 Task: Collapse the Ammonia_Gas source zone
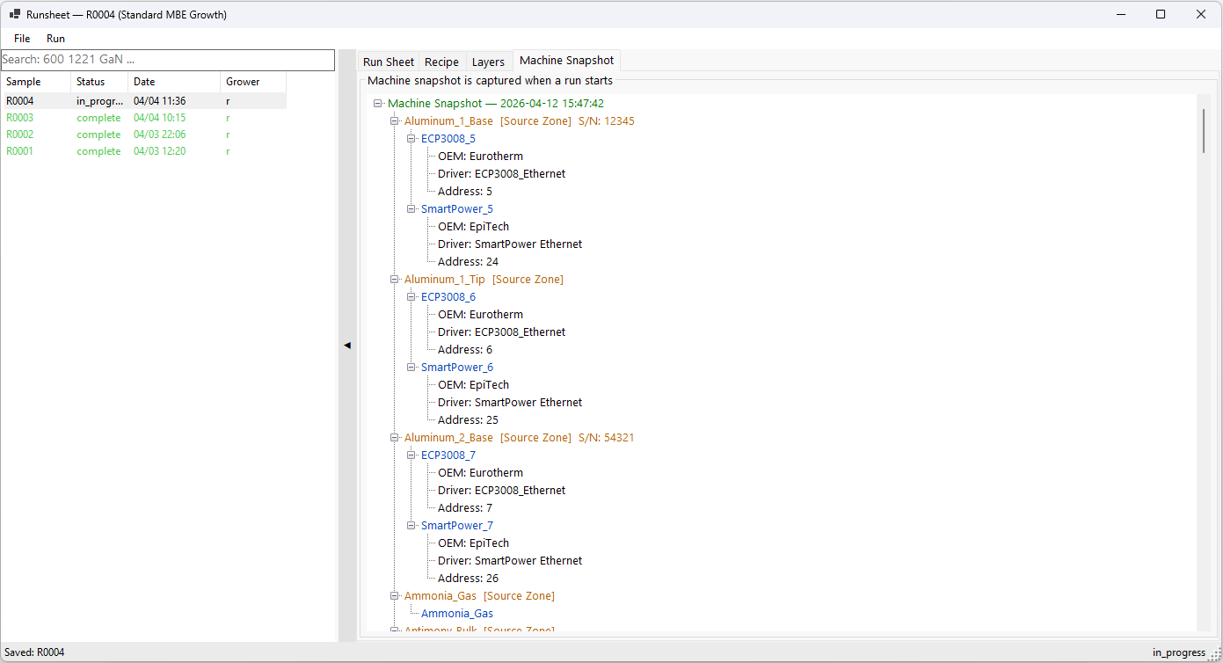click(395, 596)
